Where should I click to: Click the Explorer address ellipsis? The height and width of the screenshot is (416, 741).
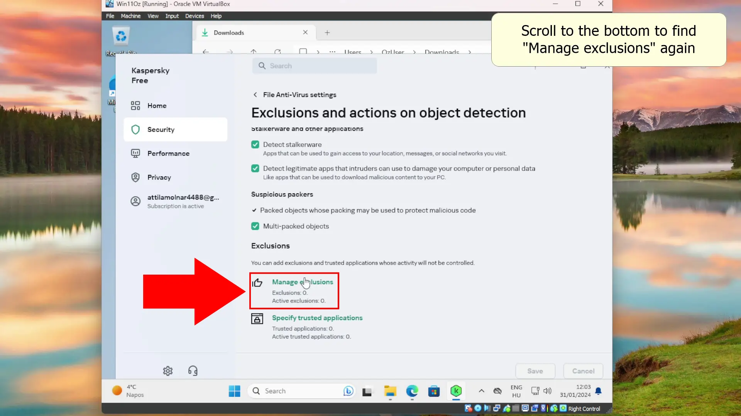click(x=332, y=52)
